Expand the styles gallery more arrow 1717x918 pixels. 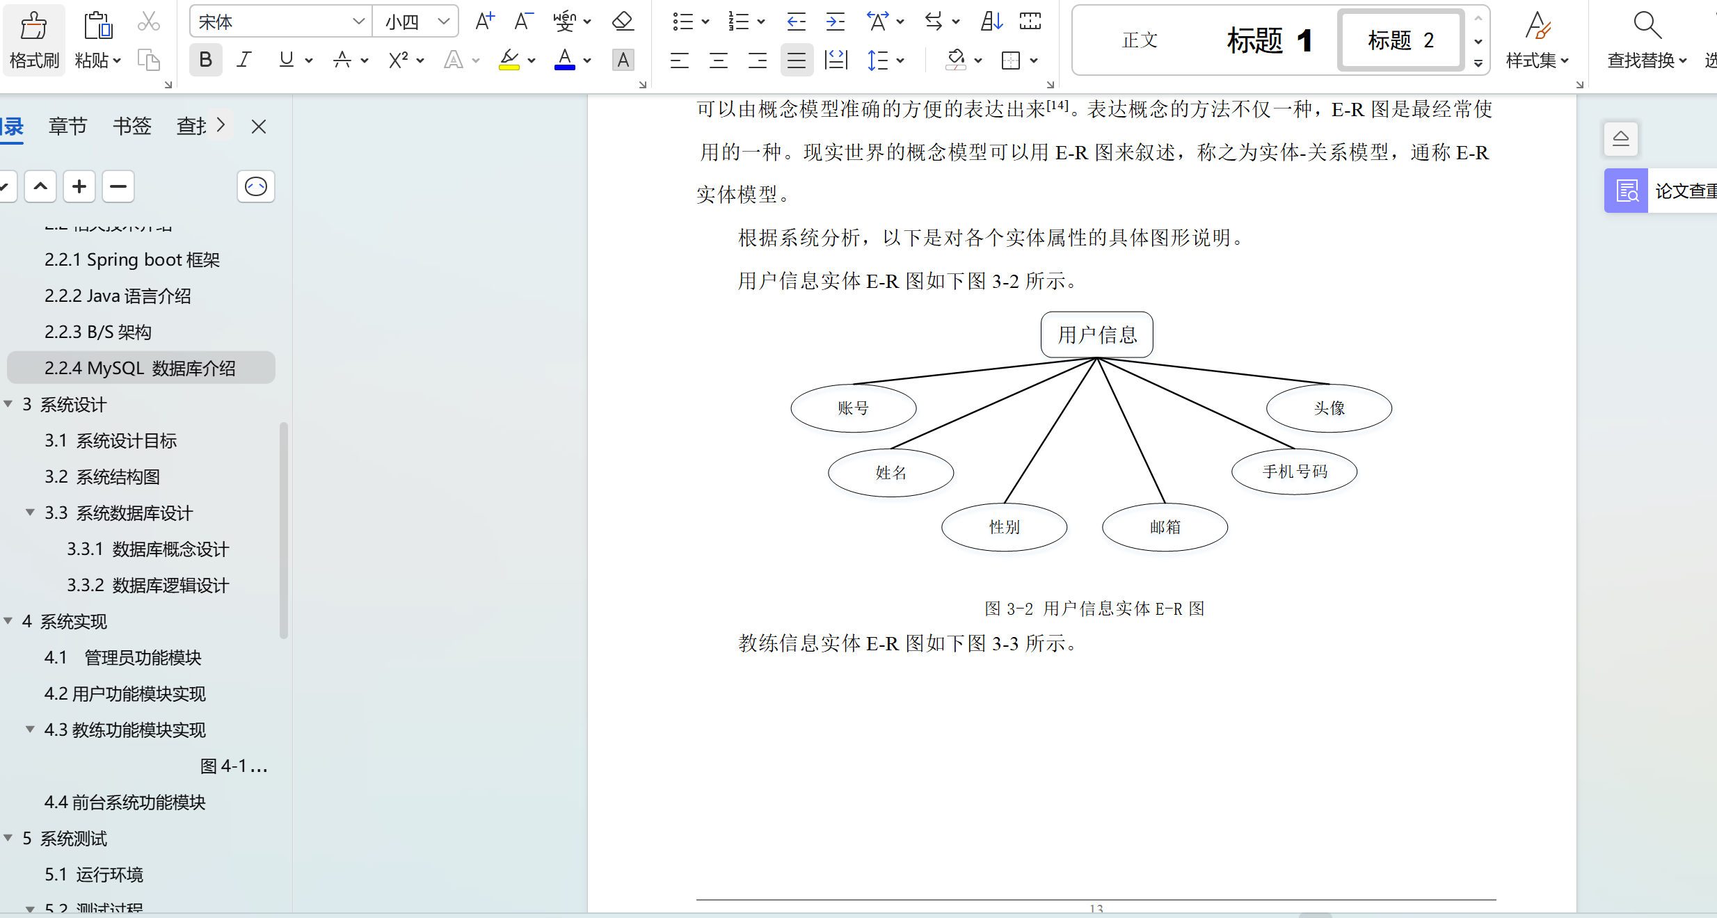pyautogui.click(x=1478, y=63)
